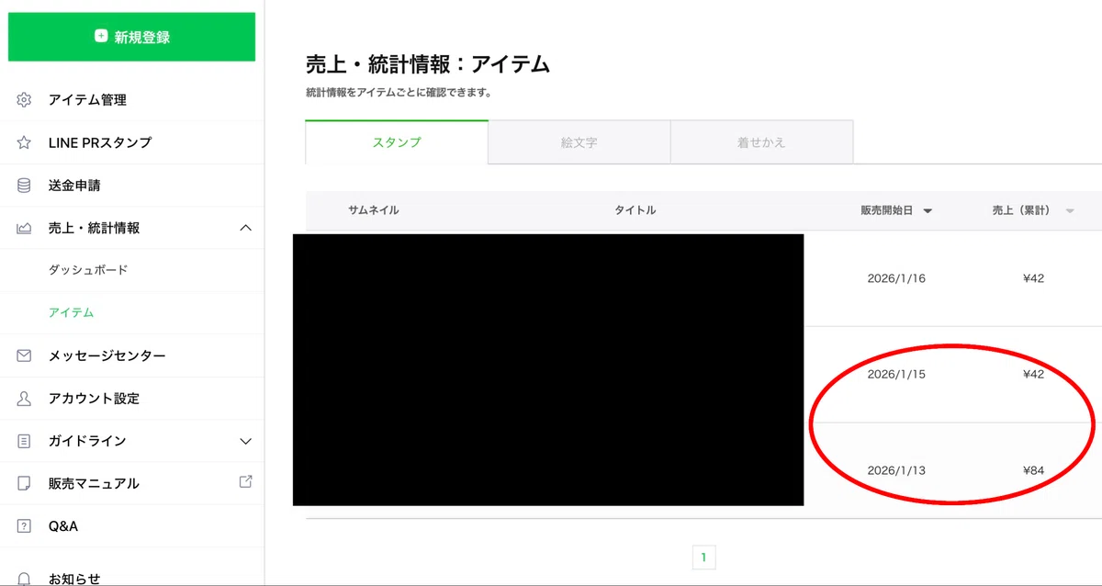
Task: Click the サムネイル column header
Action: point(373,210)
